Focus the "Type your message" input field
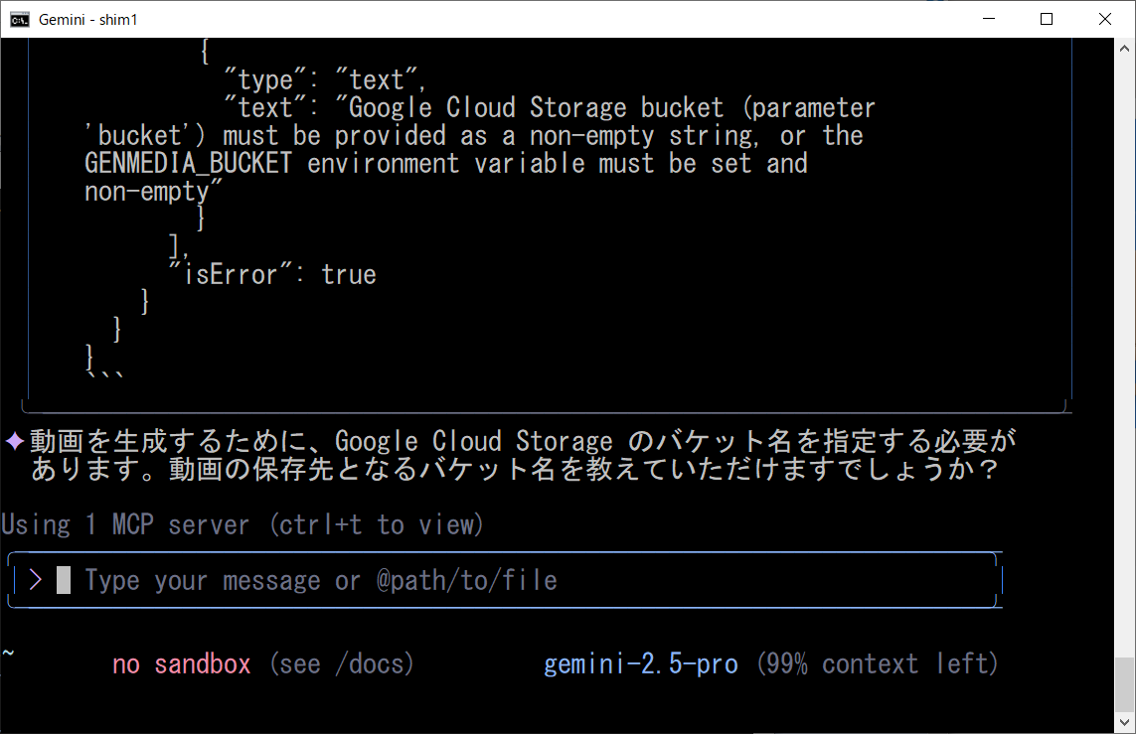1136x734 pixels. (320, 580)
